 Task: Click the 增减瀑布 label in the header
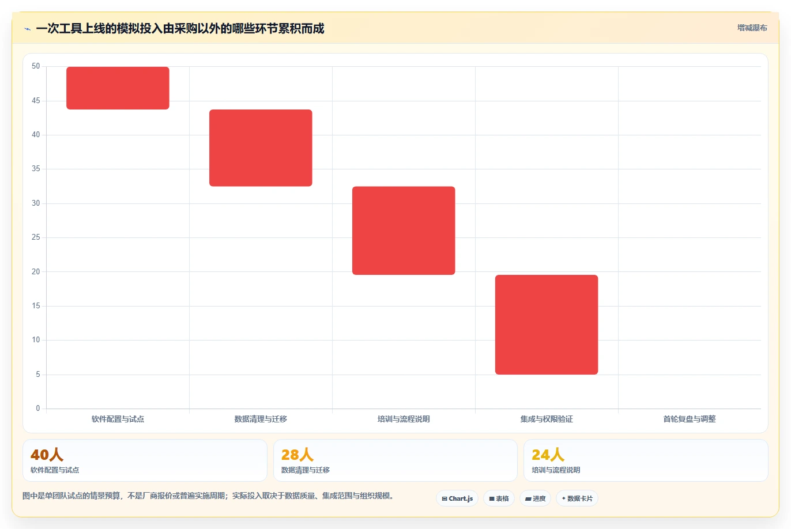pyautogui.click(x=752, y=28)
